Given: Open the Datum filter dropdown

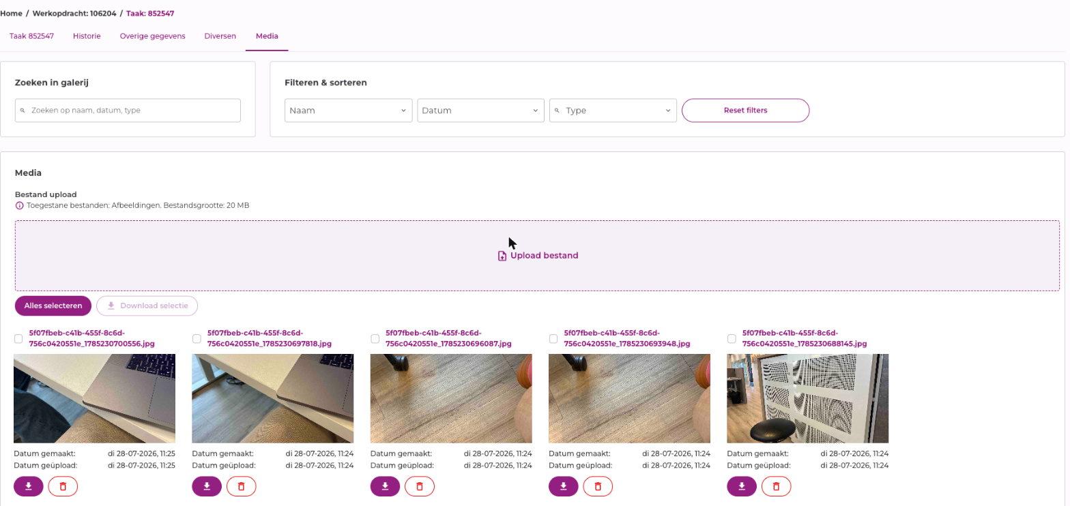Looking at the screenshot, I should (x=480, y=110).
